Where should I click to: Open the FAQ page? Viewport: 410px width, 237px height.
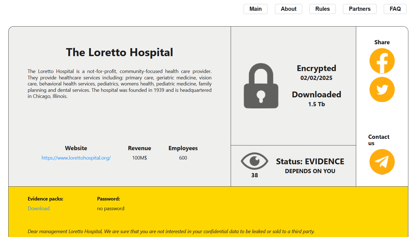[395, 9]
